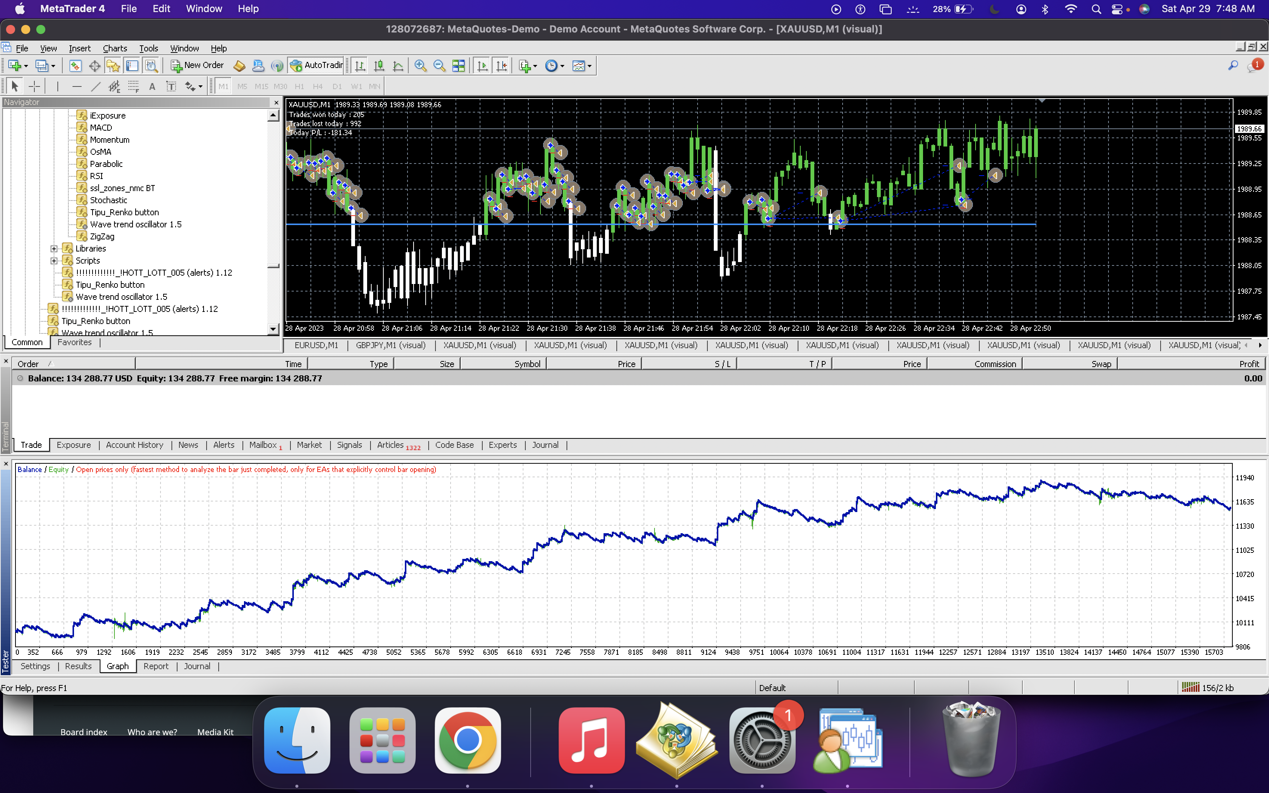Open Chrome from the Dock
Viewport: 1269px width, 793px height.
467,740
